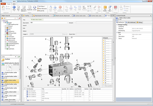The width and height of the screenshot is (153, 106).
Task: Collapse the Change Tracking section
Action: 117,25
